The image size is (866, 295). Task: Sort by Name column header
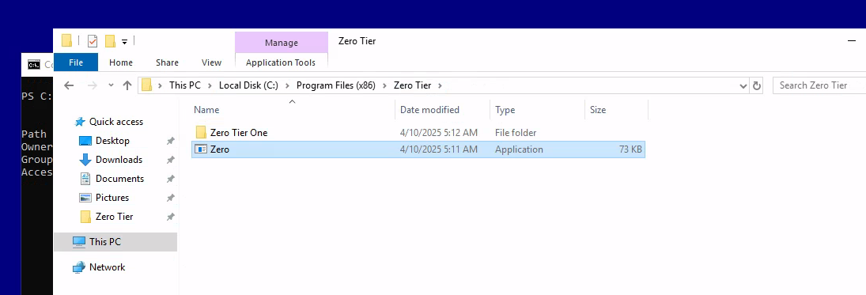coord(206,110)
